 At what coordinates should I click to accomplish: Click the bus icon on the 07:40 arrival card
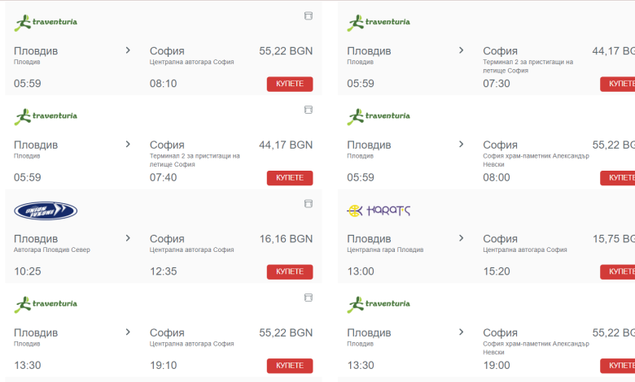pyautogui.click(x=309, y=110)
